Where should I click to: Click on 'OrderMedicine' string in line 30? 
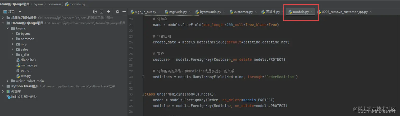(x=280, y=77)
